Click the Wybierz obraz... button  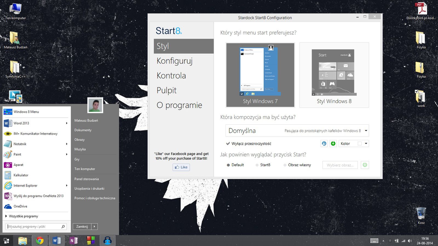pos(340,165)
